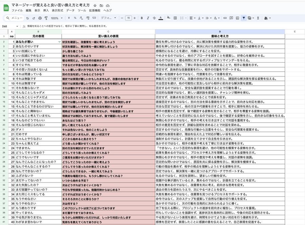Open the 挿入 menu
Screen dimensions: 305x225
[x=46, y=10]
